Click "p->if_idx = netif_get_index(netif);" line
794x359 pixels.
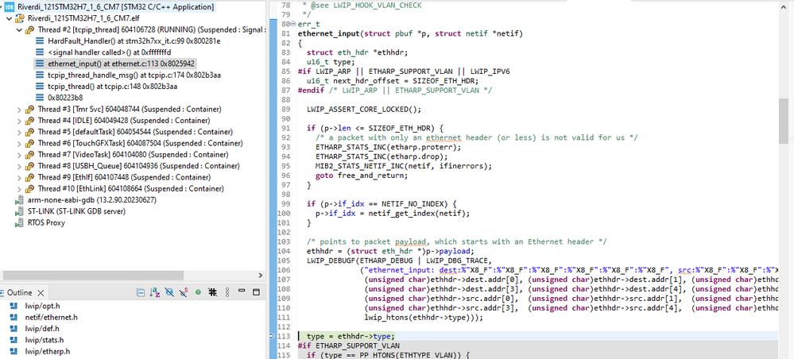(x=393, y=213)
